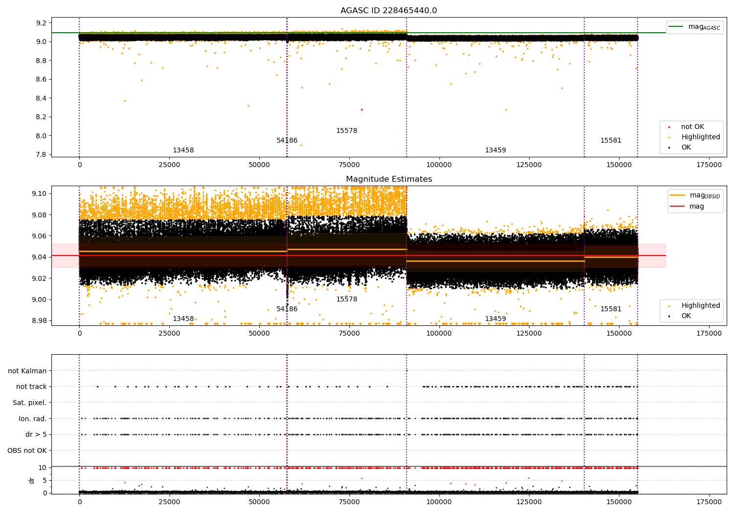
Task: Click the '8.0' y-axis tick label
Action: (41, 136)
